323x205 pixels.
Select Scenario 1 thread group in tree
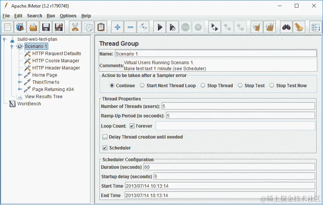point(36,46)
